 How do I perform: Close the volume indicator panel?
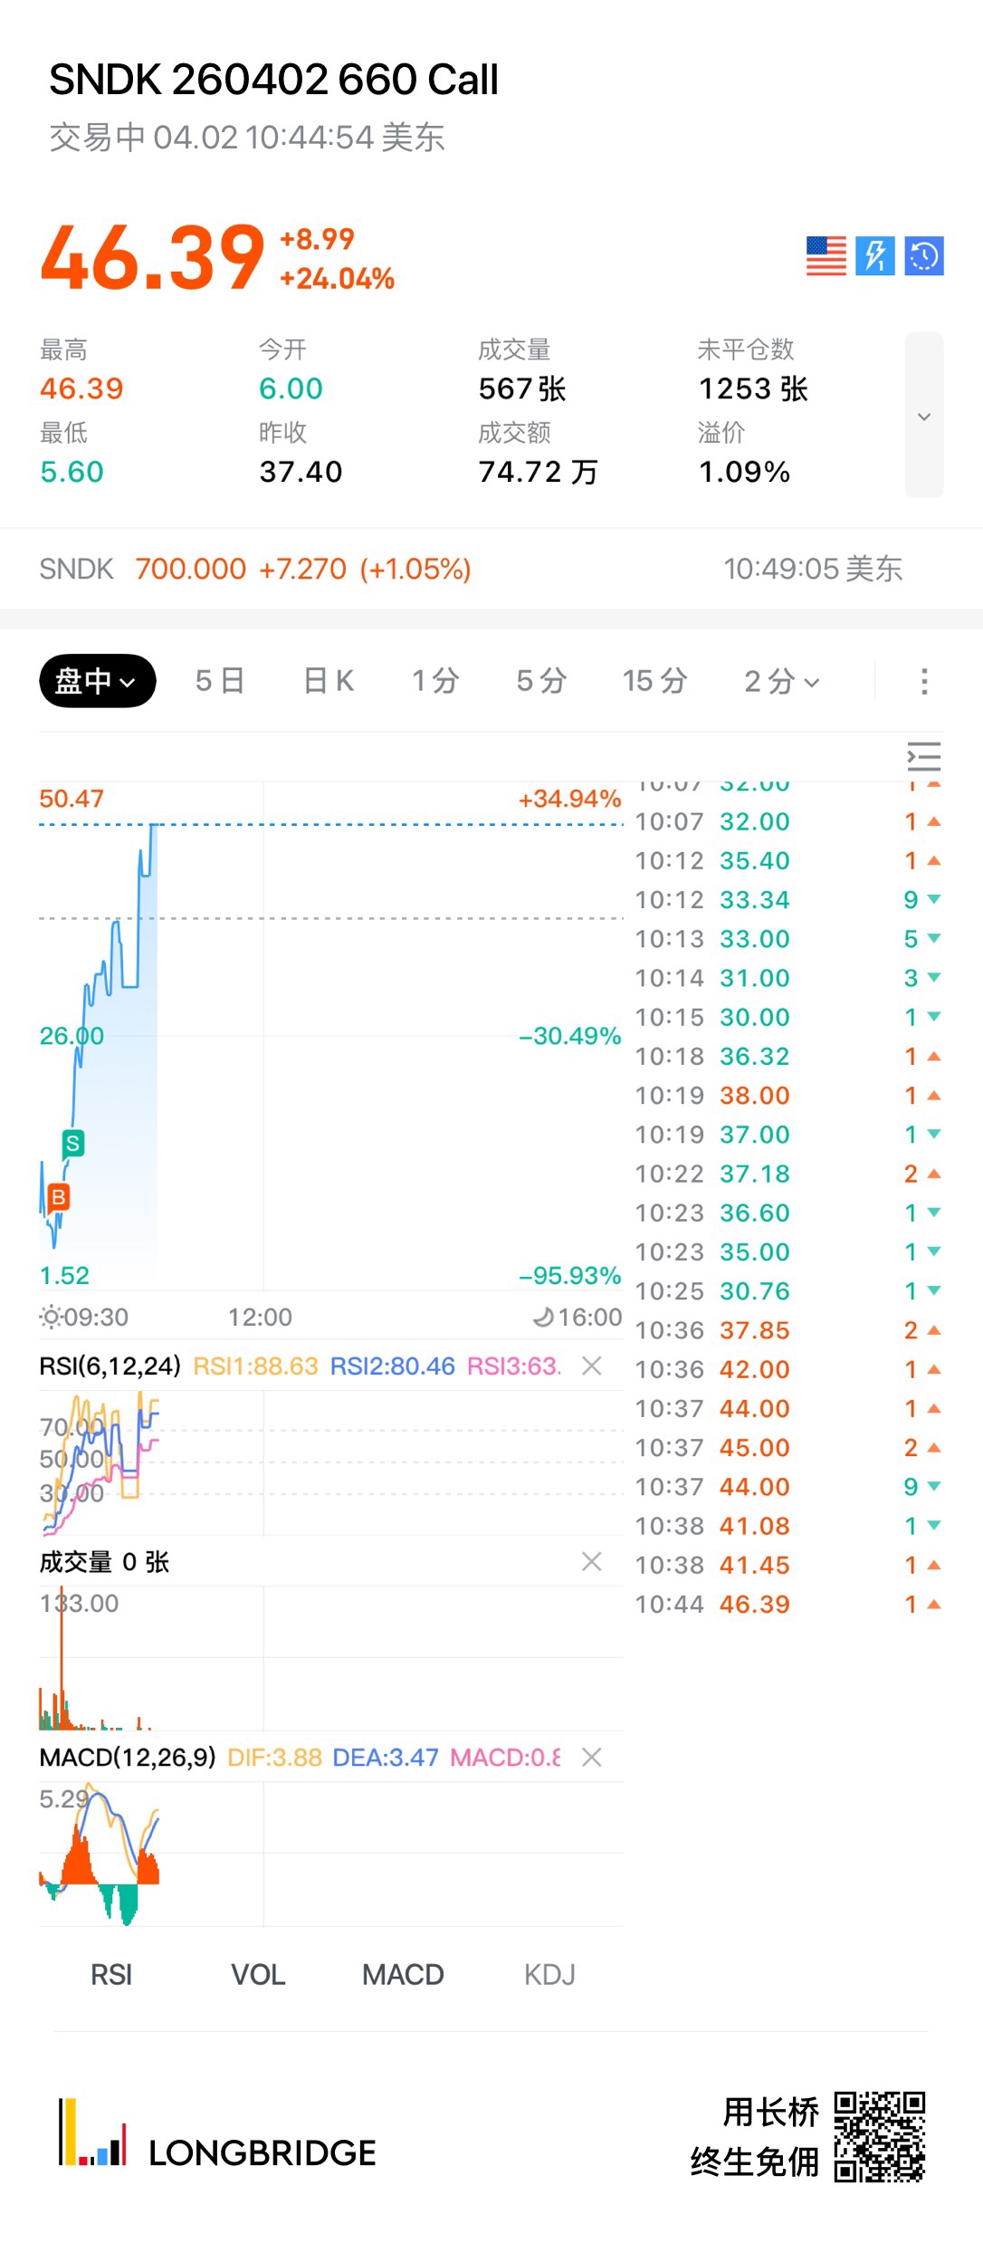pos(592,1561)
